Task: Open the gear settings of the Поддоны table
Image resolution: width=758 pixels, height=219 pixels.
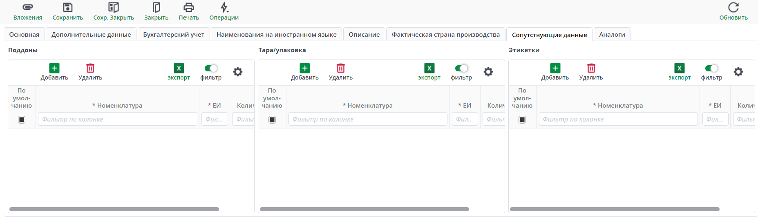Action: click(x=238, y=72)
